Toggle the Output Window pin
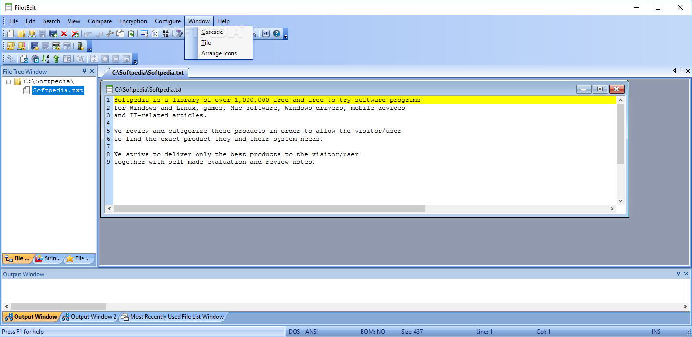 pyautogui.click(x=679, y=274)
